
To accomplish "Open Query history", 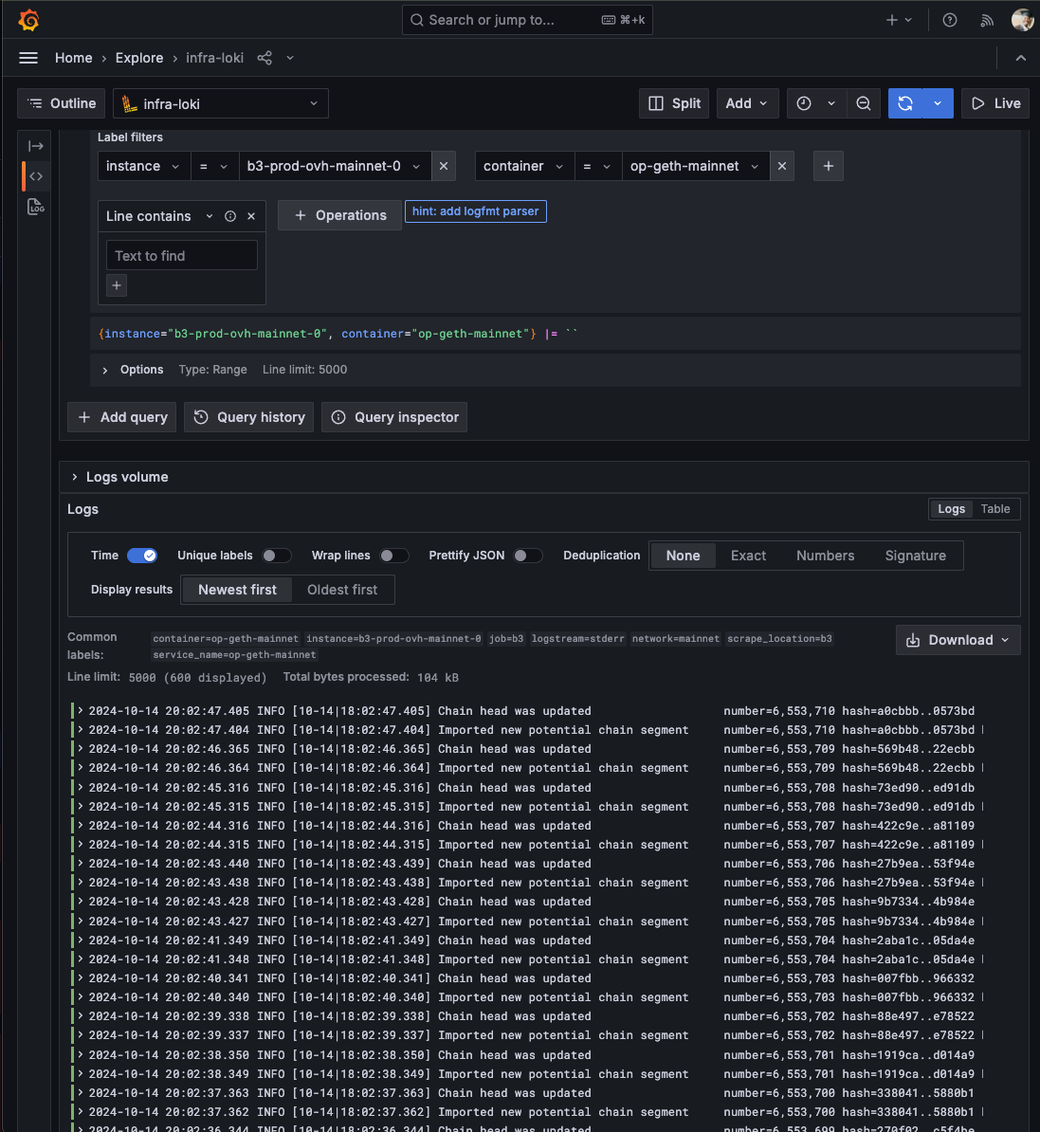I will (x=250, y=417).
